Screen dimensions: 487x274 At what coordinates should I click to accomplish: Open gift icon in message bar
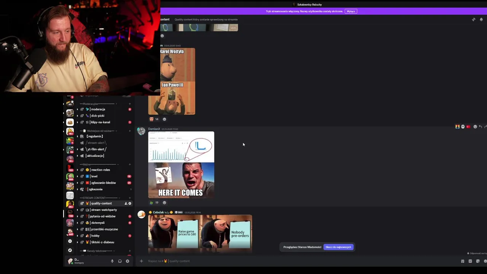click(x=463, y=261)
